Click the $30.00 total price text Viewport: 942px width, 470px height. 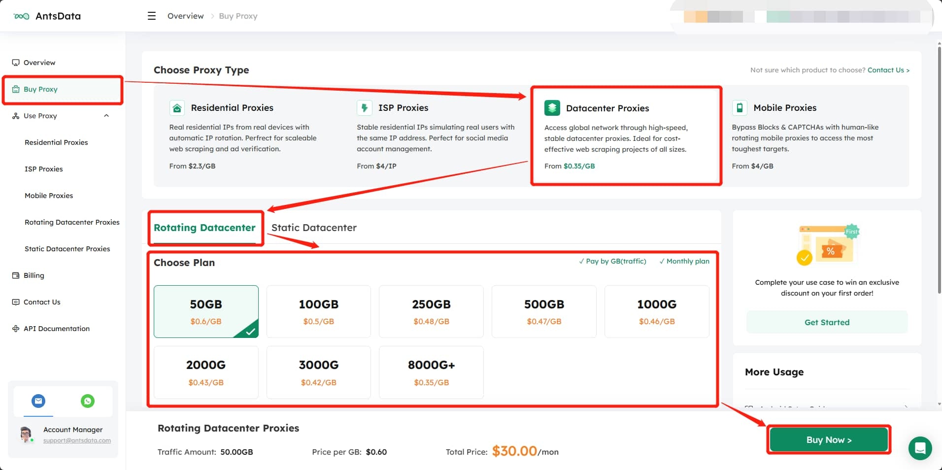tap(514, 451)
